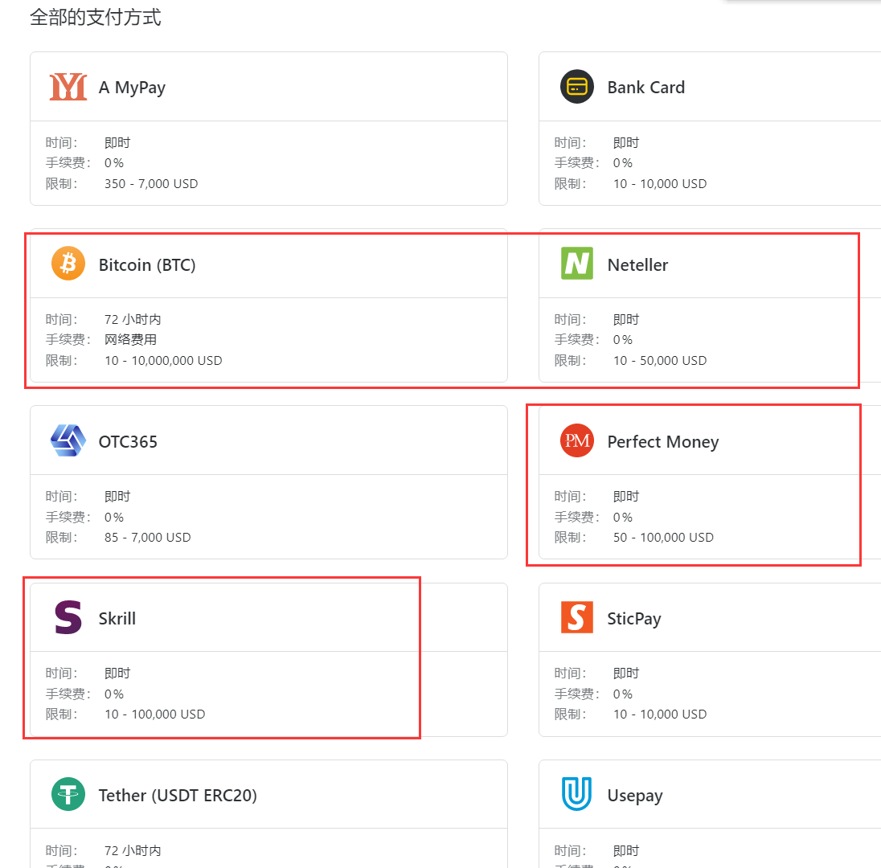Click Bitcoin processing time 72 小时内
The width and height of the screenshot is (881, 868).
133,320
